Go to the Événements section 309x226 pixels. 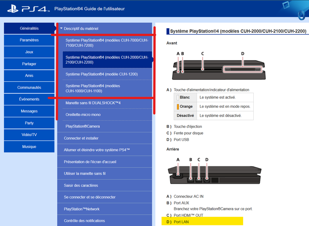[29, 99]
